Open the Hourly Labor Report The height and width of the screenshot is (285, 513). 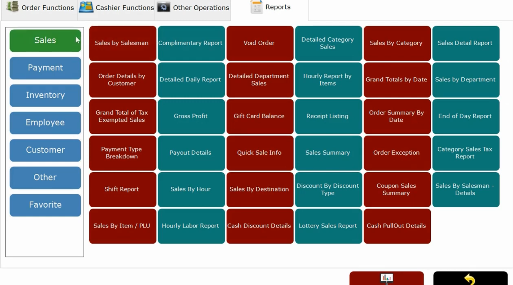click(190, 226)
